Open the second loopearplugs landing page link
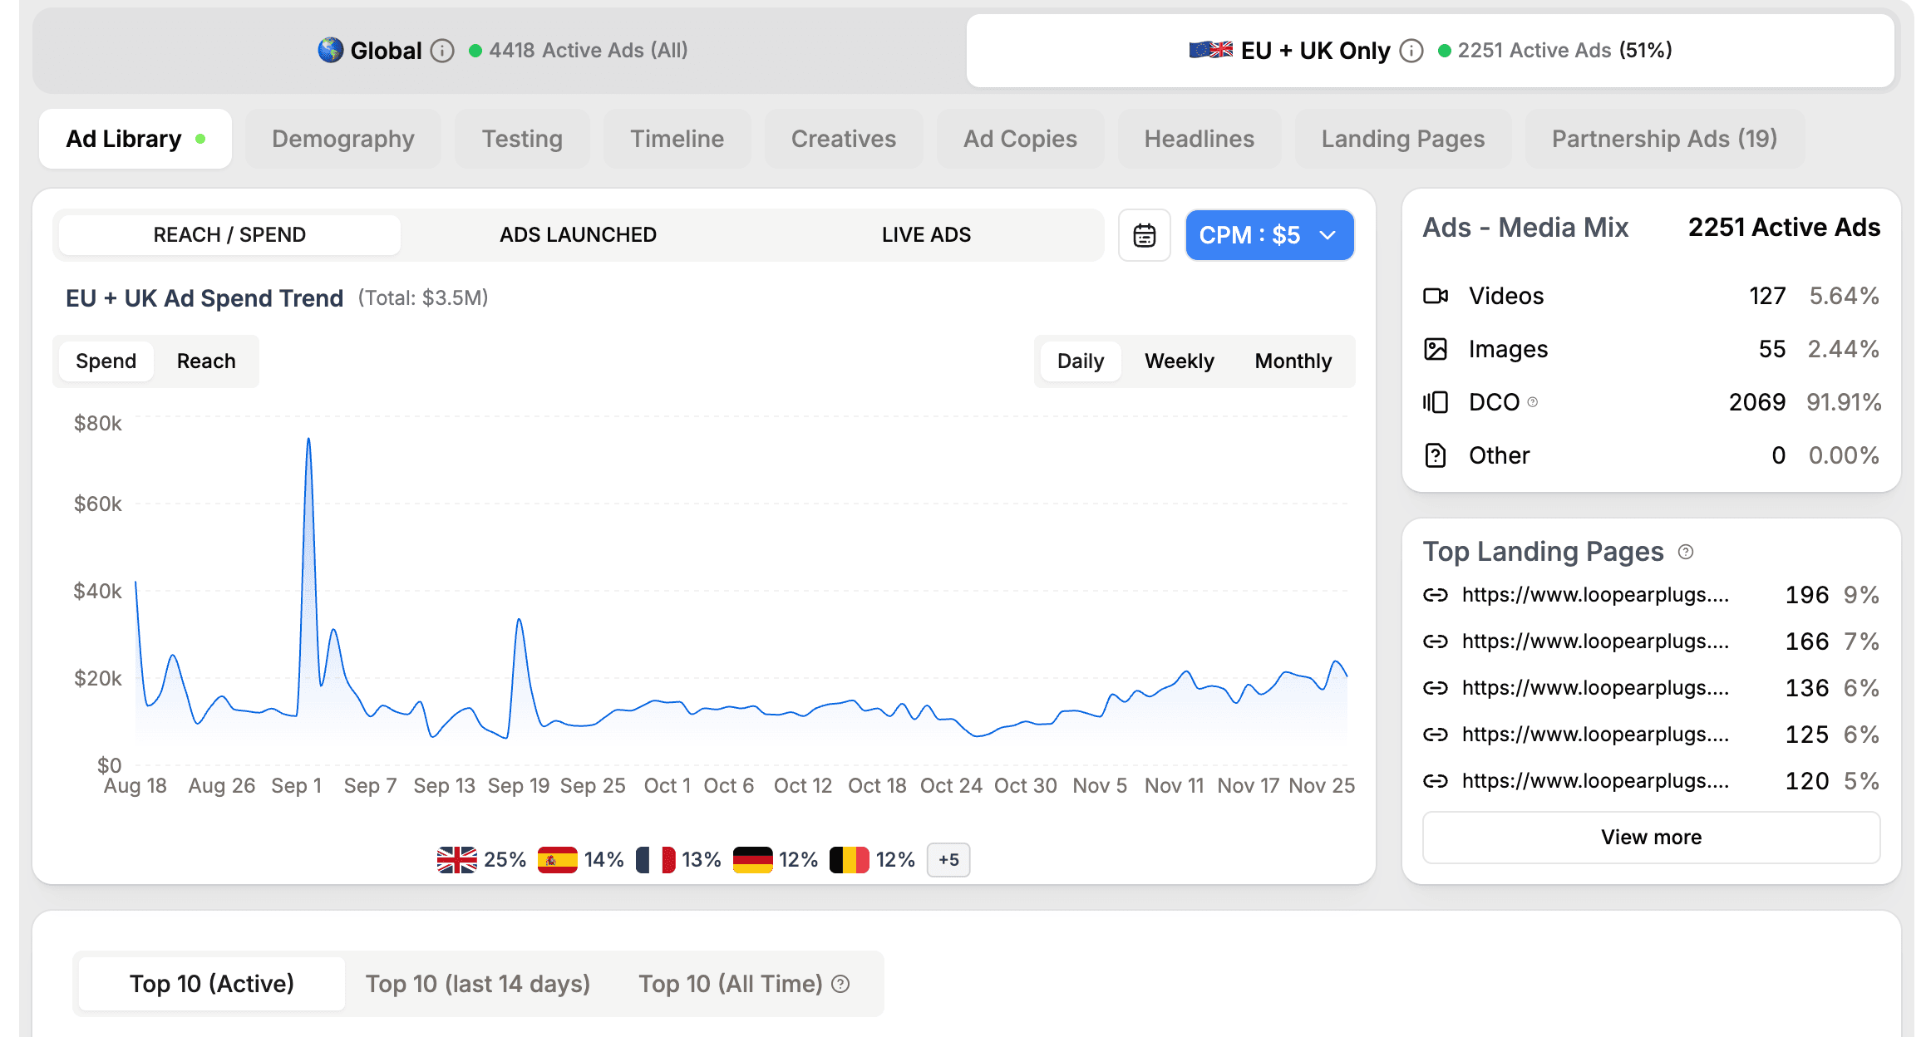Viewport: 1931px width, 1037px height. point(1594,641)
